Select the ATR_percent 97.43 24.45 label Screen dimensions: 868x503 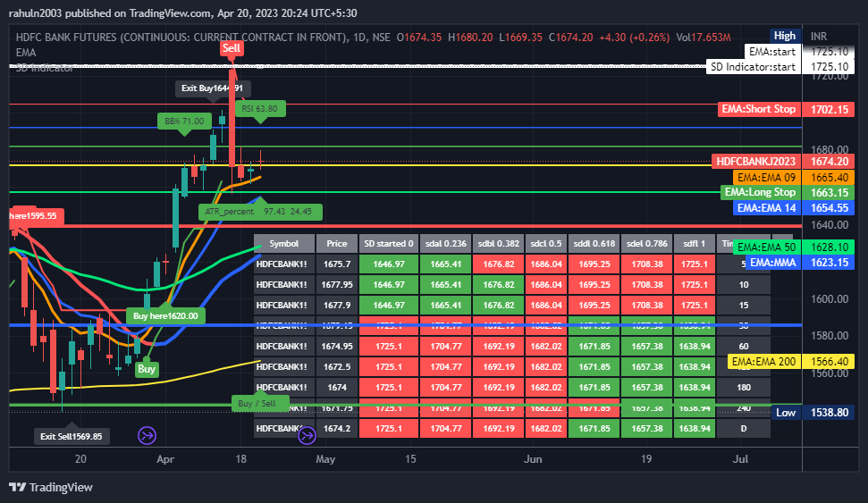pyautogui.click(x=258, y=212)
